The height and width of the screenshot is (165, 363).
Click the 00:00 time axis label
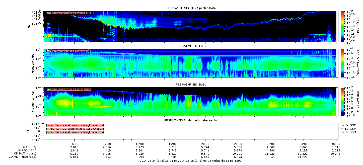coord(336,144)
